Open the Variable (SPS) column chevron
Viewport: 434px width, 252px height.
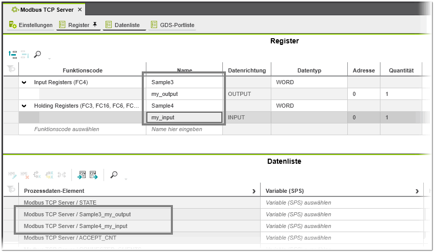click(417, 191)
